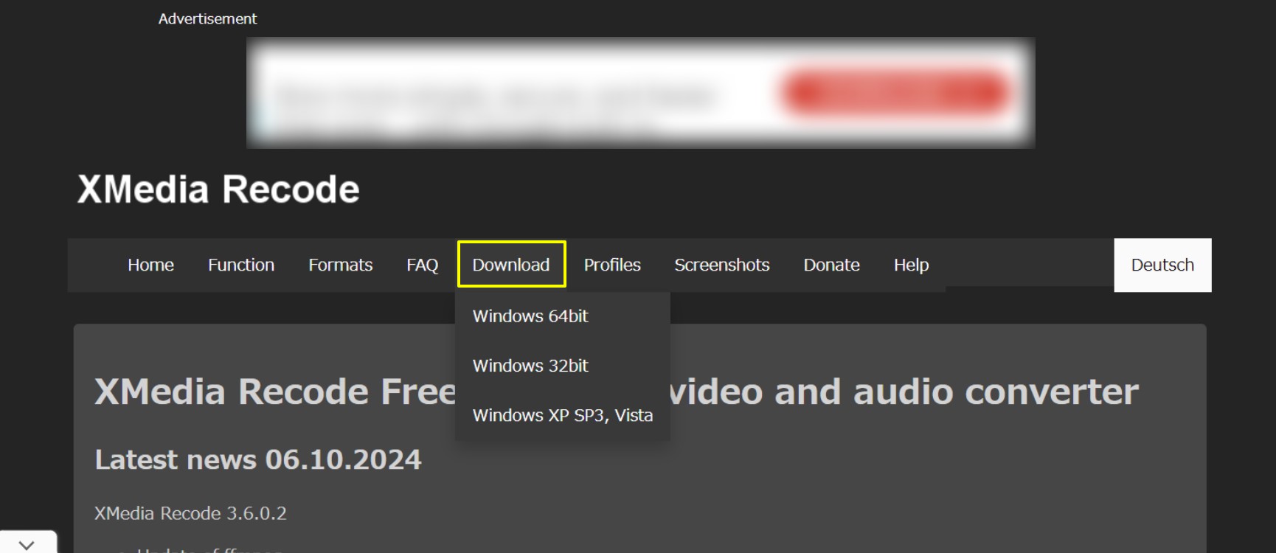
Task: Open the Help page
Action: click(x=911, y=265)
